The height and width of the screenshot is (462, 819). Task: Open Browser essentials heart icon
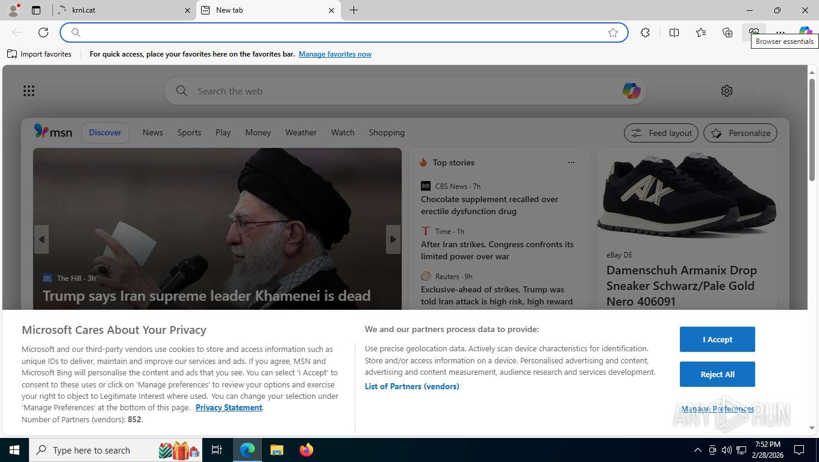pos(754,32)
